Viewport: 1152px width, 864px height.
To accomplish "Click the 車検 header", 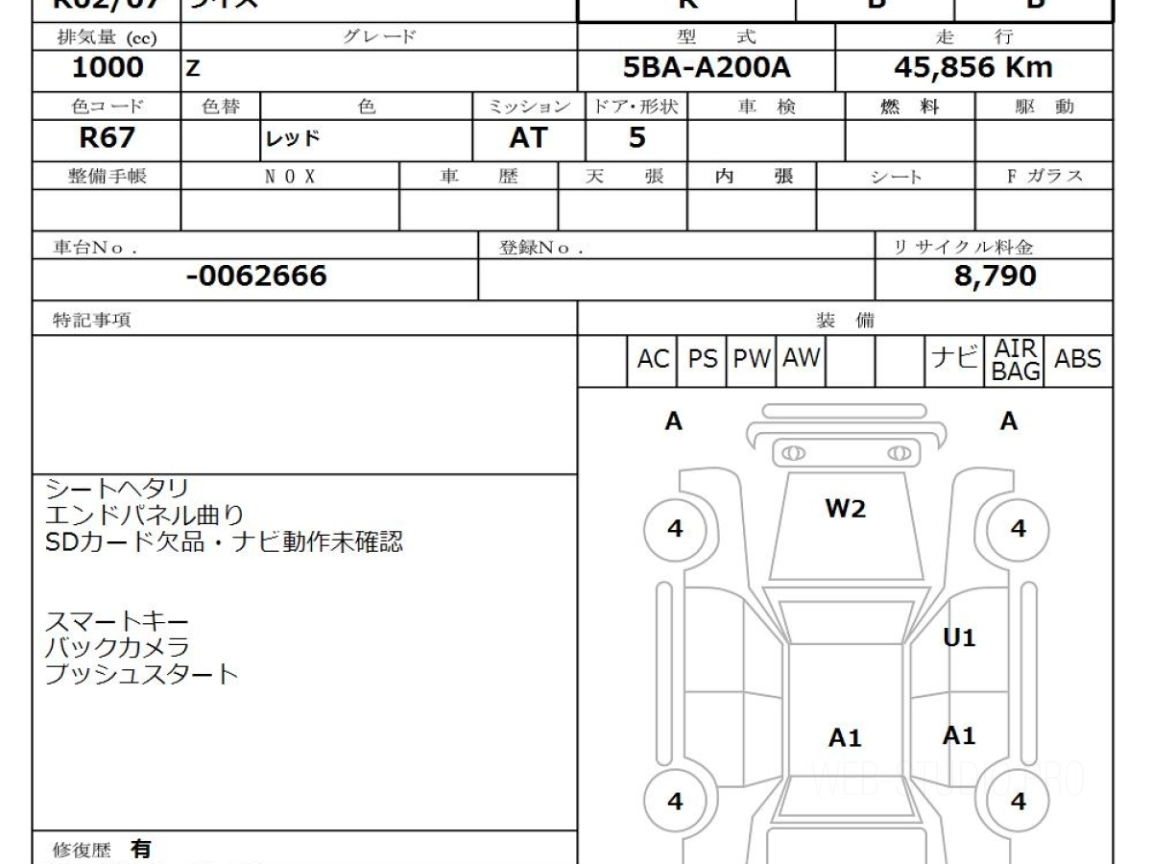I will 766,108.
